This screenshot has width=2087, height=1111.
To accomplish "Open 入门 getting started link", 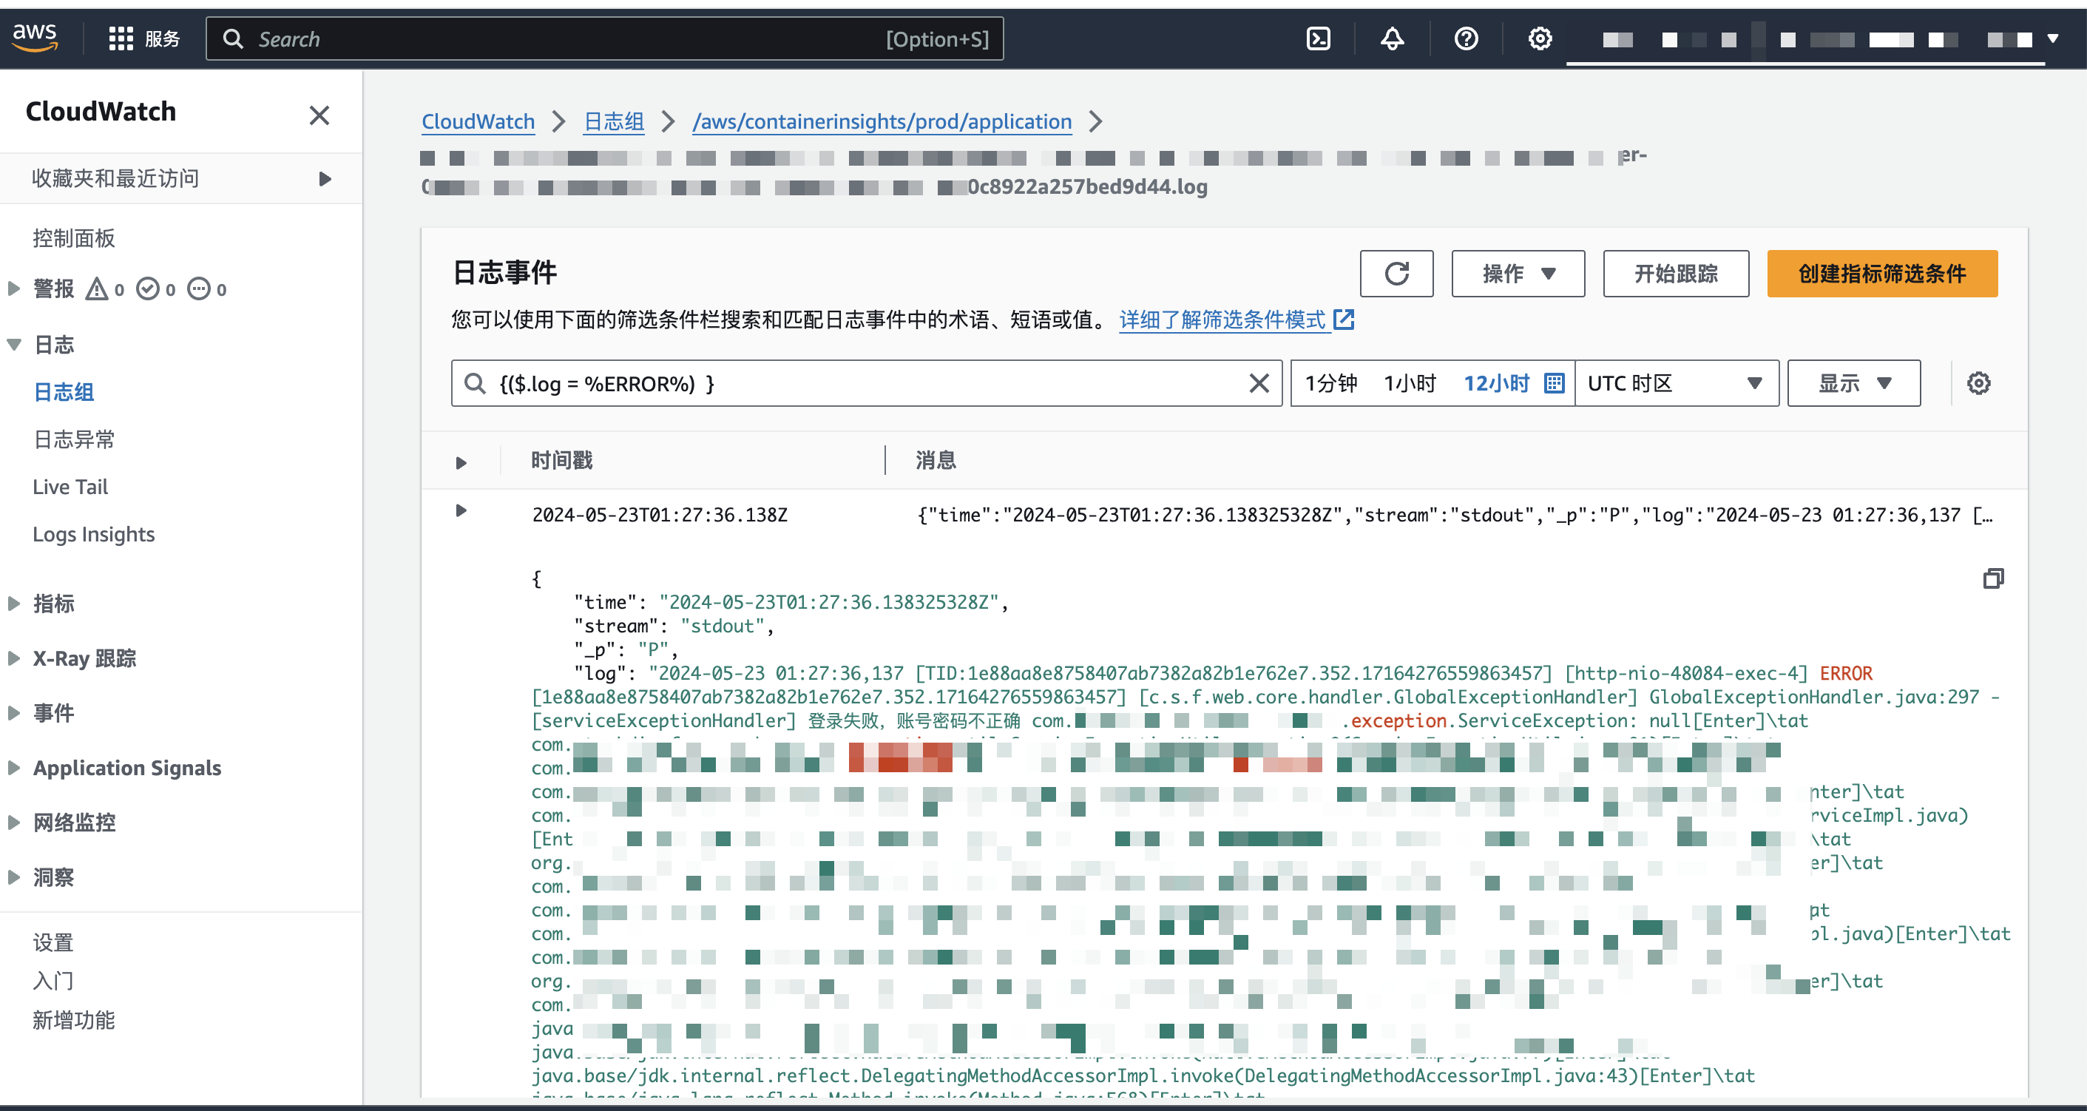I will coord(53,982).
